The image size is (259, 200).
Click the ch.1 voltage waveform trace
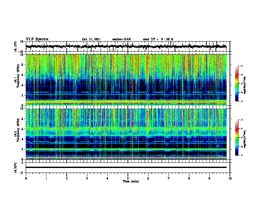coord(126,46)
